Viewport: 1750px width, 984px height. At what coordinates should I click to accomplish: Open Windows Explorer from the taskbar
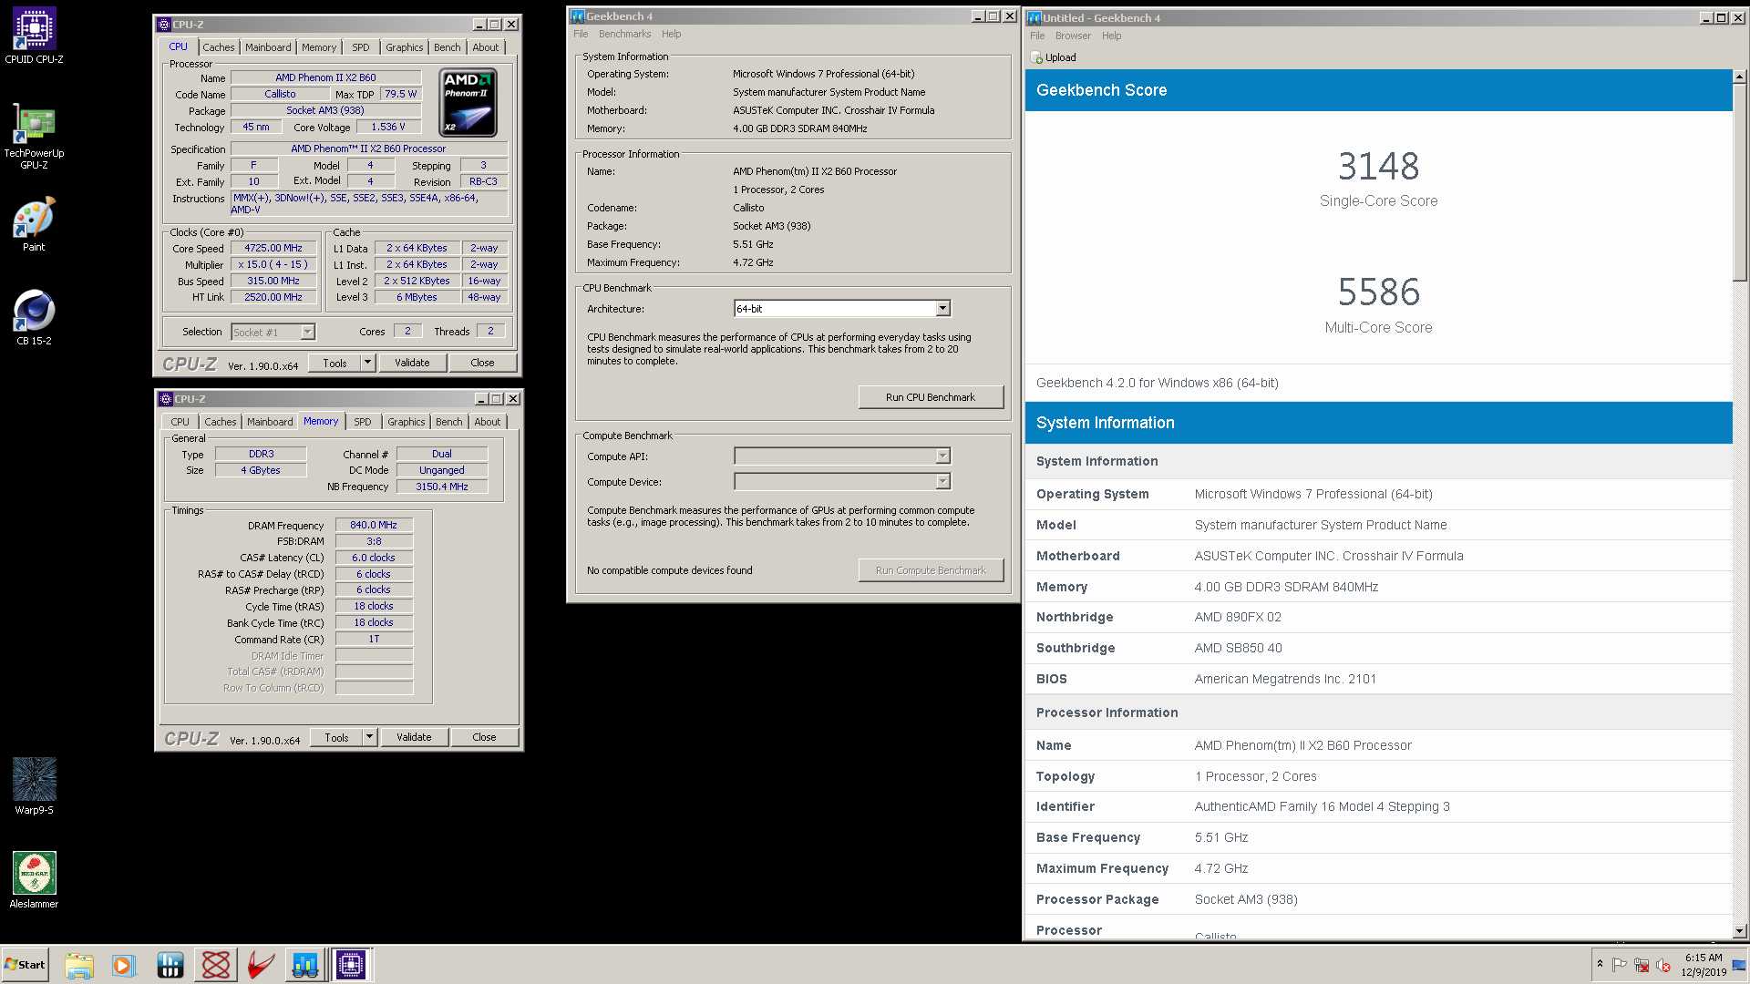point(79,965)
